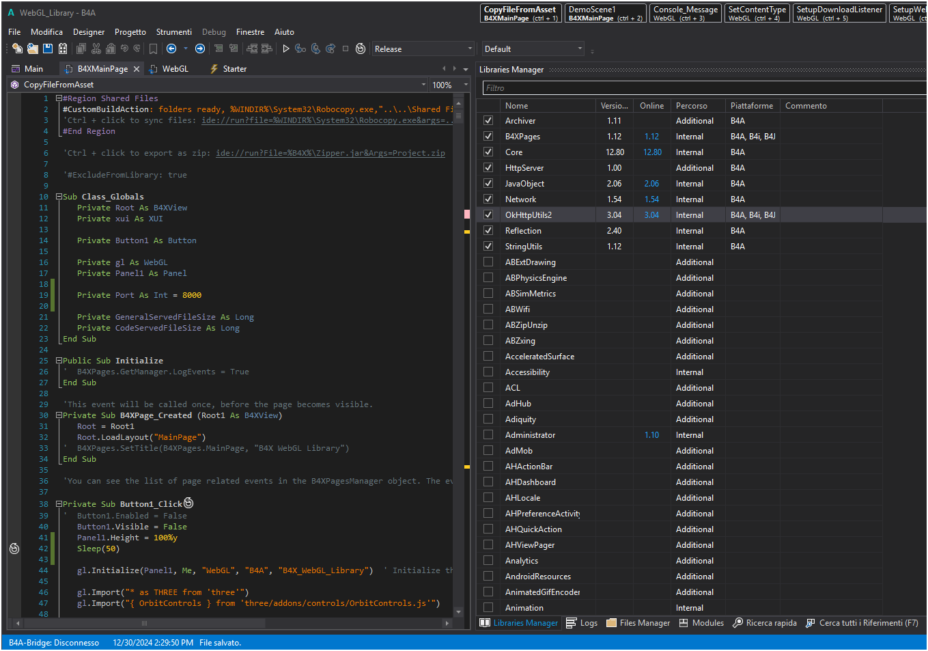
Task: Click the online version 1.10 link for Administrator
Action: (x=651, y=435)
